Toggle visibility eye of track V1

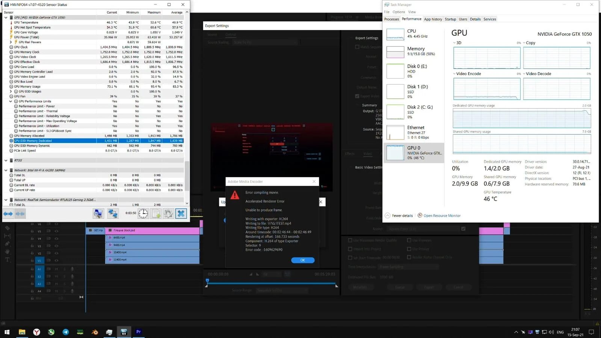(56, 261)
